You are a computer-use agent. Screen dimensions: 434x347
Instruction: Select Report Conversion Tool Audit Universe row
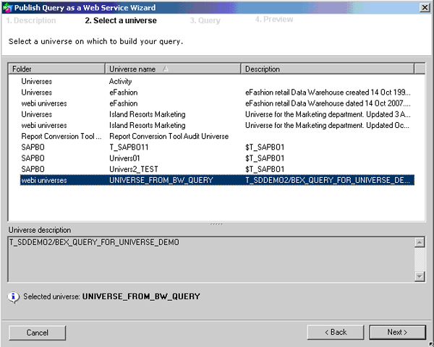click(x=169, y=136)
